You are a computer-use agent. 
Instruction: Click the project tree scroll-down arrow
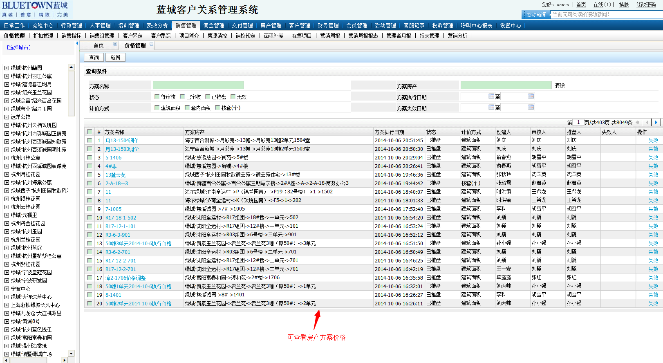pos(71,353)
